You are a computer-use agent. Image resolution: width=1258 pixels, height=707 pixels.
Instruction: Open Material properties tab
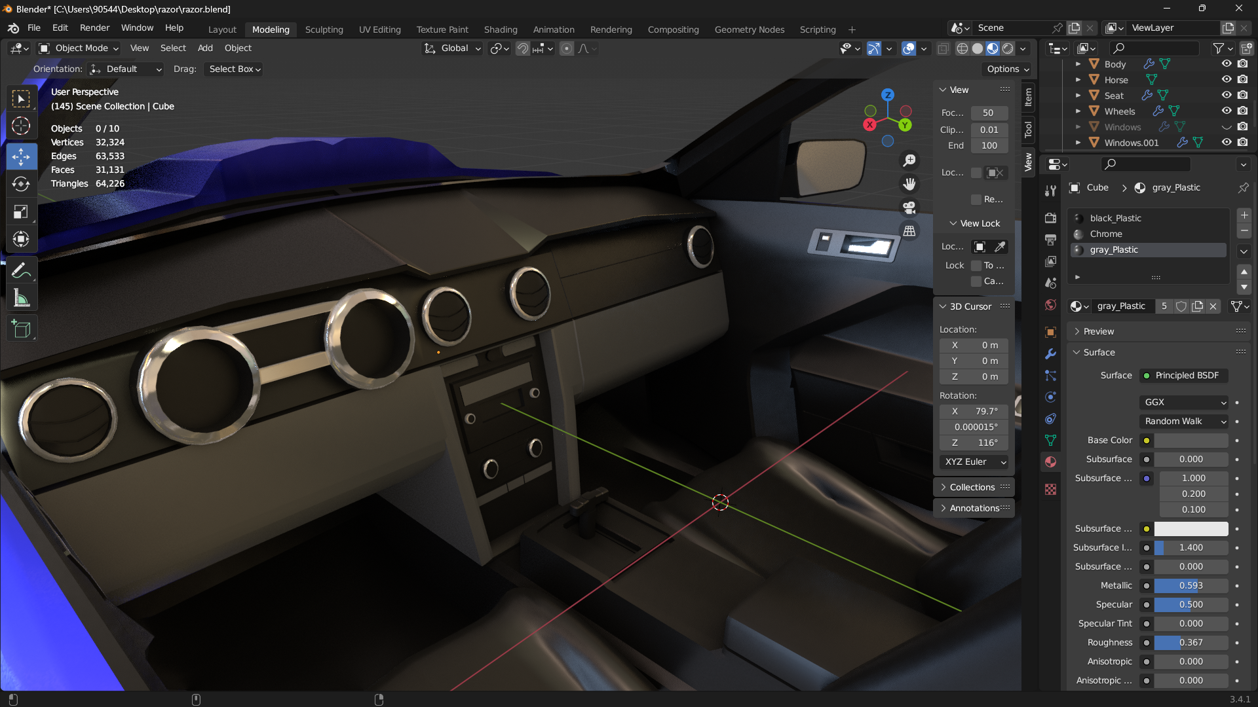(1050, 462)
